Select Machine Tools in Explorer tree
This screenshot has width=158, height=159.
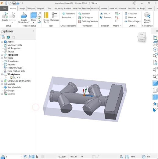[x=15, y=45]
